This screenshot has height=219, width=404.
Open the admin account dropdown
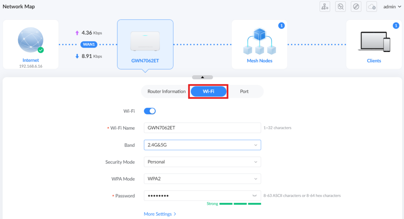392,7
